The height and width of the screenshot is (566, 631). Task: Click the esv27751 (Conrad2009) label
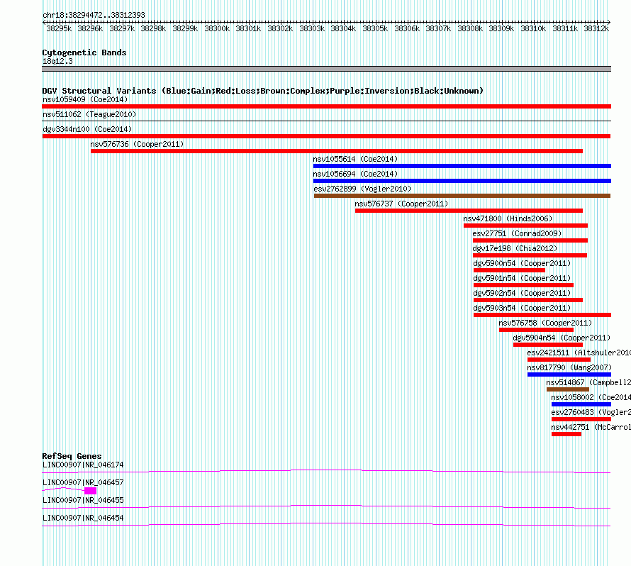point(517,233)
